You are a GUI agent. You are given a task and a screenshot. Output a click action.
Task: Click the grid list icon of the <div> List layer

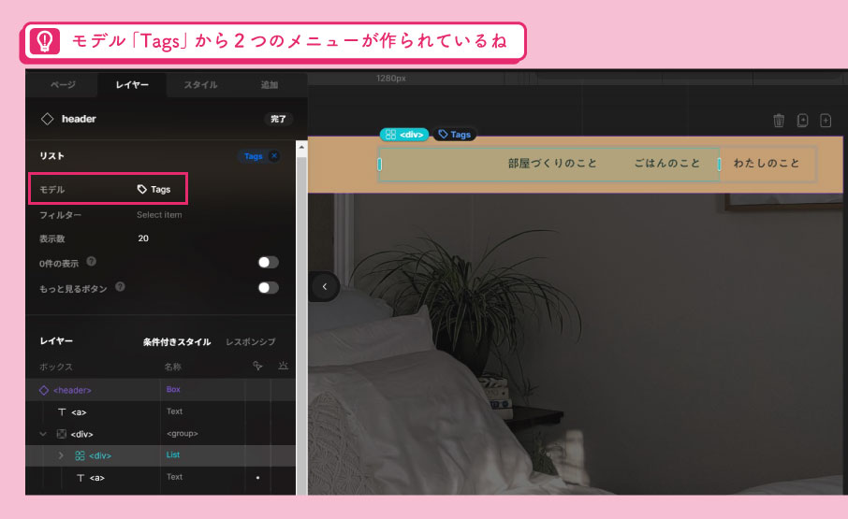tap(80, 455)
